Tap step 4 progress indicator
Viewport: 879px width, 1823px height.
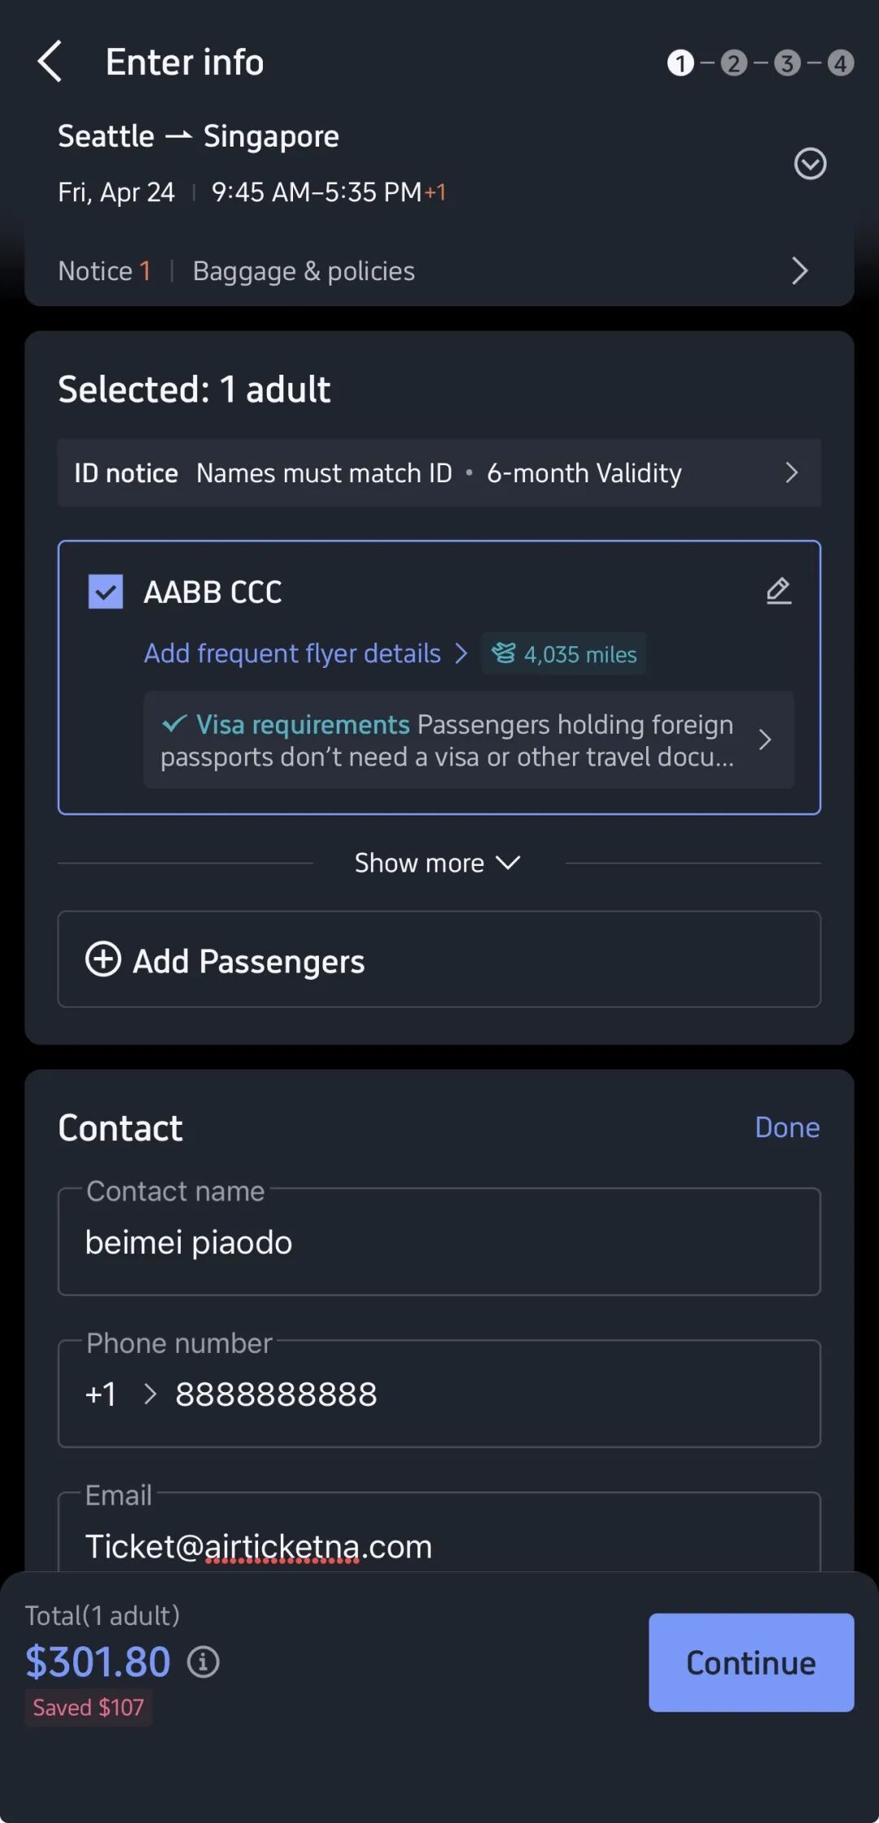840,63
